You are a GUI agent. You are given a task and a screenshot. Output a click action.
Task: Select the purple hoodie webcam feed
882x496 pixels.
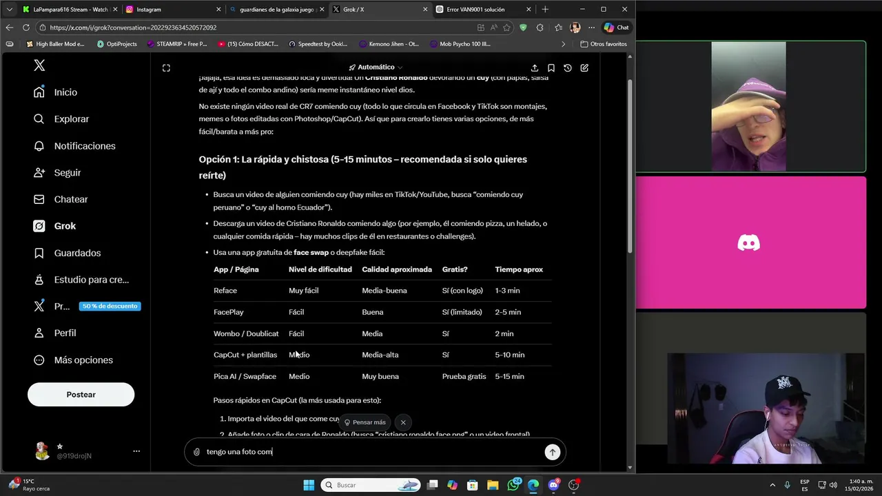coord(750,107)
